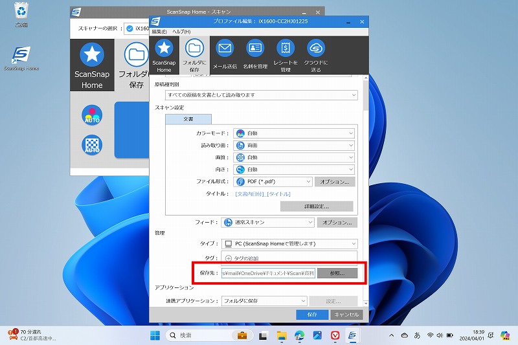Switch to the 文書 tab
The image size is (518, 345).
coord(188,119)
